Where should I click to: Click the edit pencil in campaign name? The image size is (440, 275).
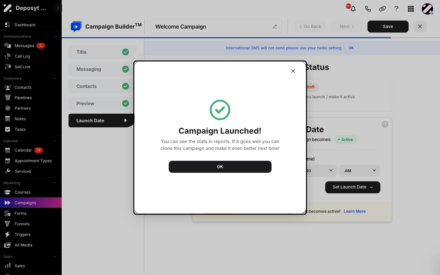[x=275, y=27]
